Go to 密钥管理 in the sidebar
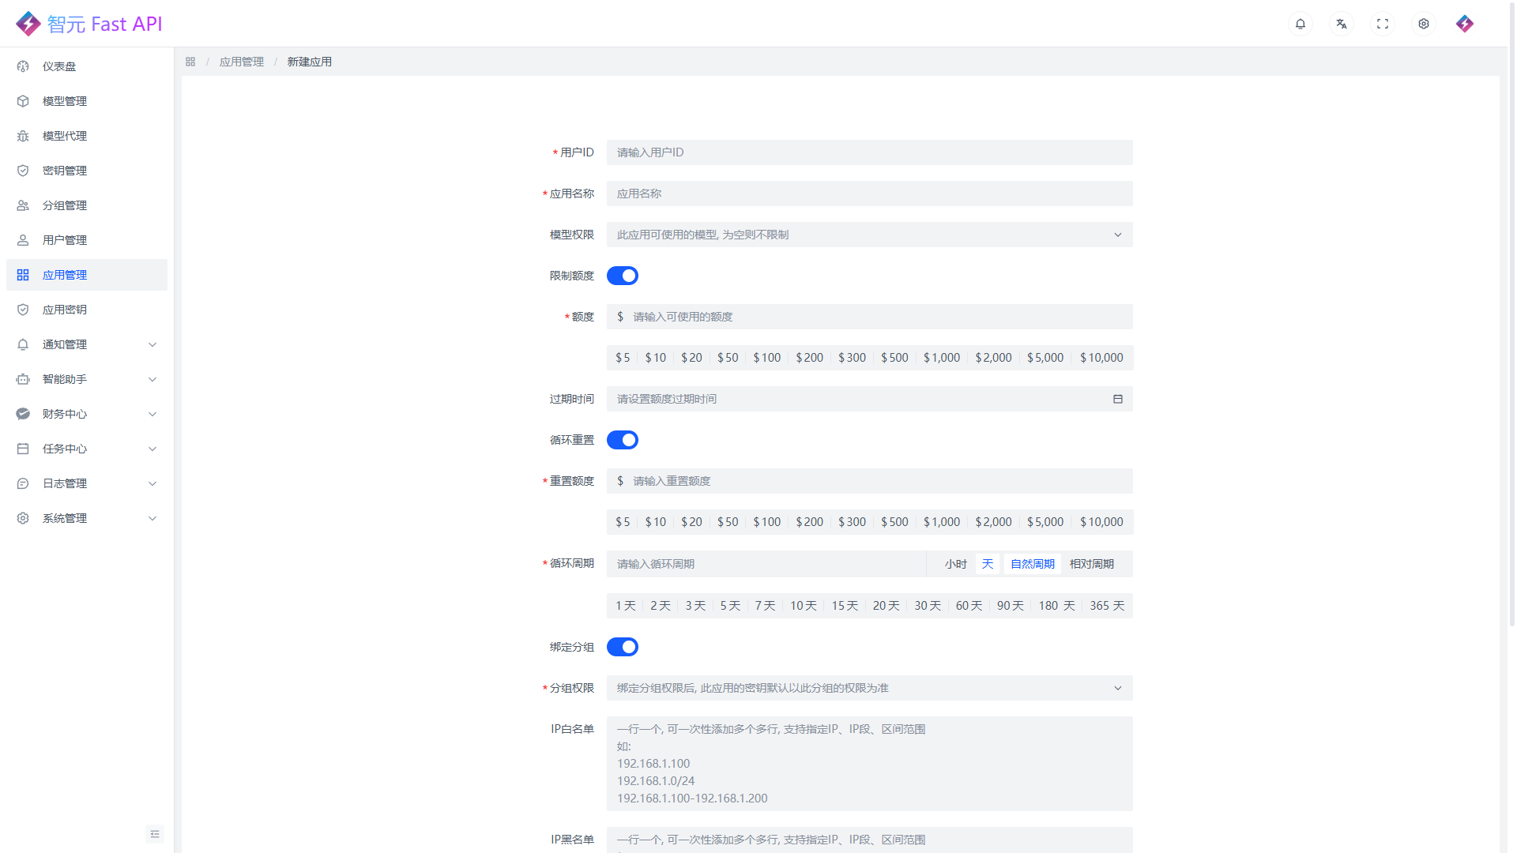This screenshot has height=853, width=1517. pyautogui.click(x=65, y=171)
